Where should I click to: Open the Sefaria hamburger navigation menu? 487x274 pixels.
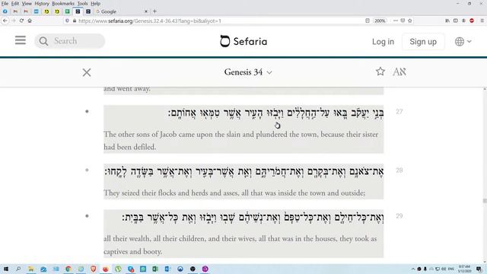click(21, 40)
